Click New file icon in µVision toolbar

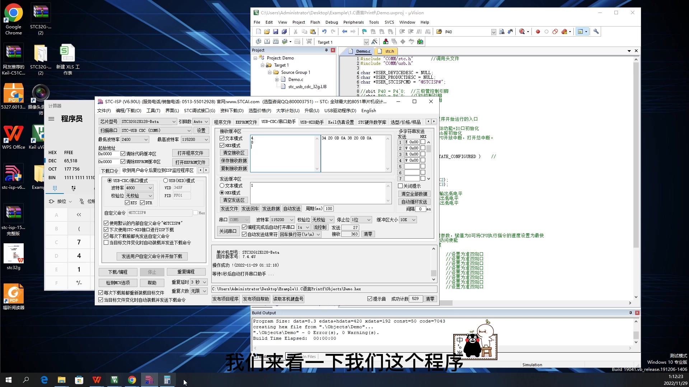tap(258, 32)
